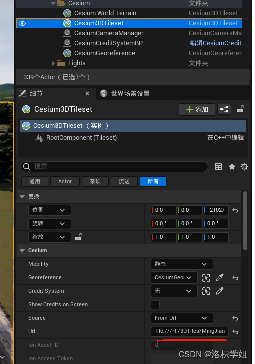Edit rotation Y value field
The height and width of the screenshot is (364, 255).
pos(189,223)
